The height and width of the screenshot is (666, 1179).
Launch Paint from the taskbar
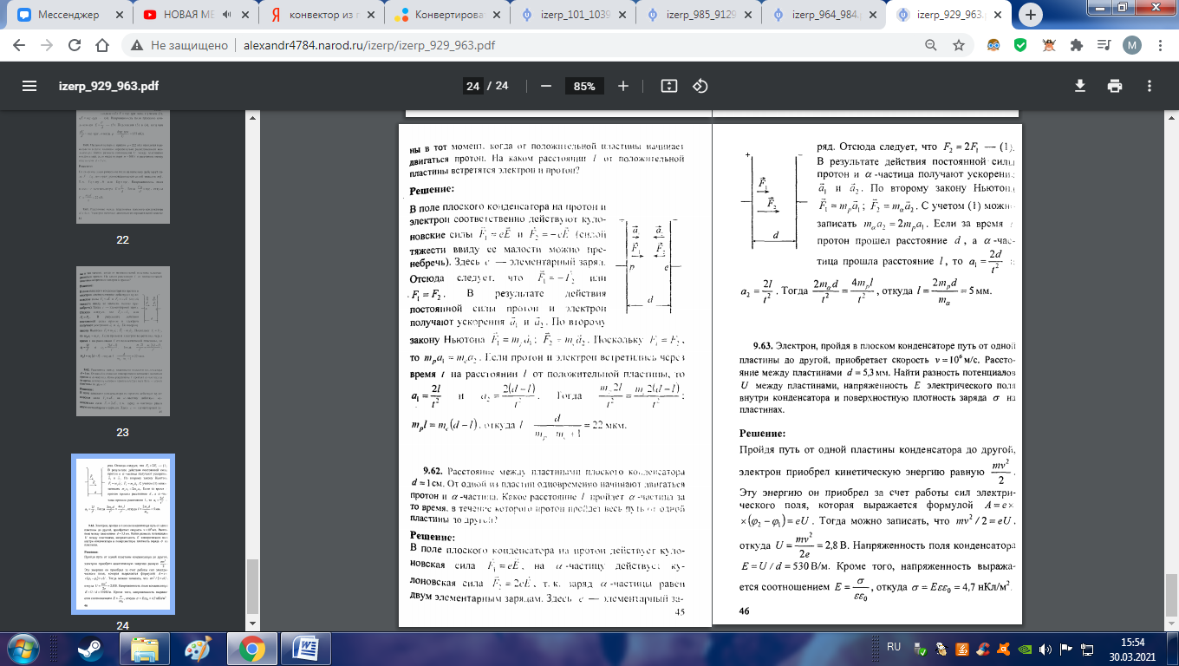(x=199, y=647)
